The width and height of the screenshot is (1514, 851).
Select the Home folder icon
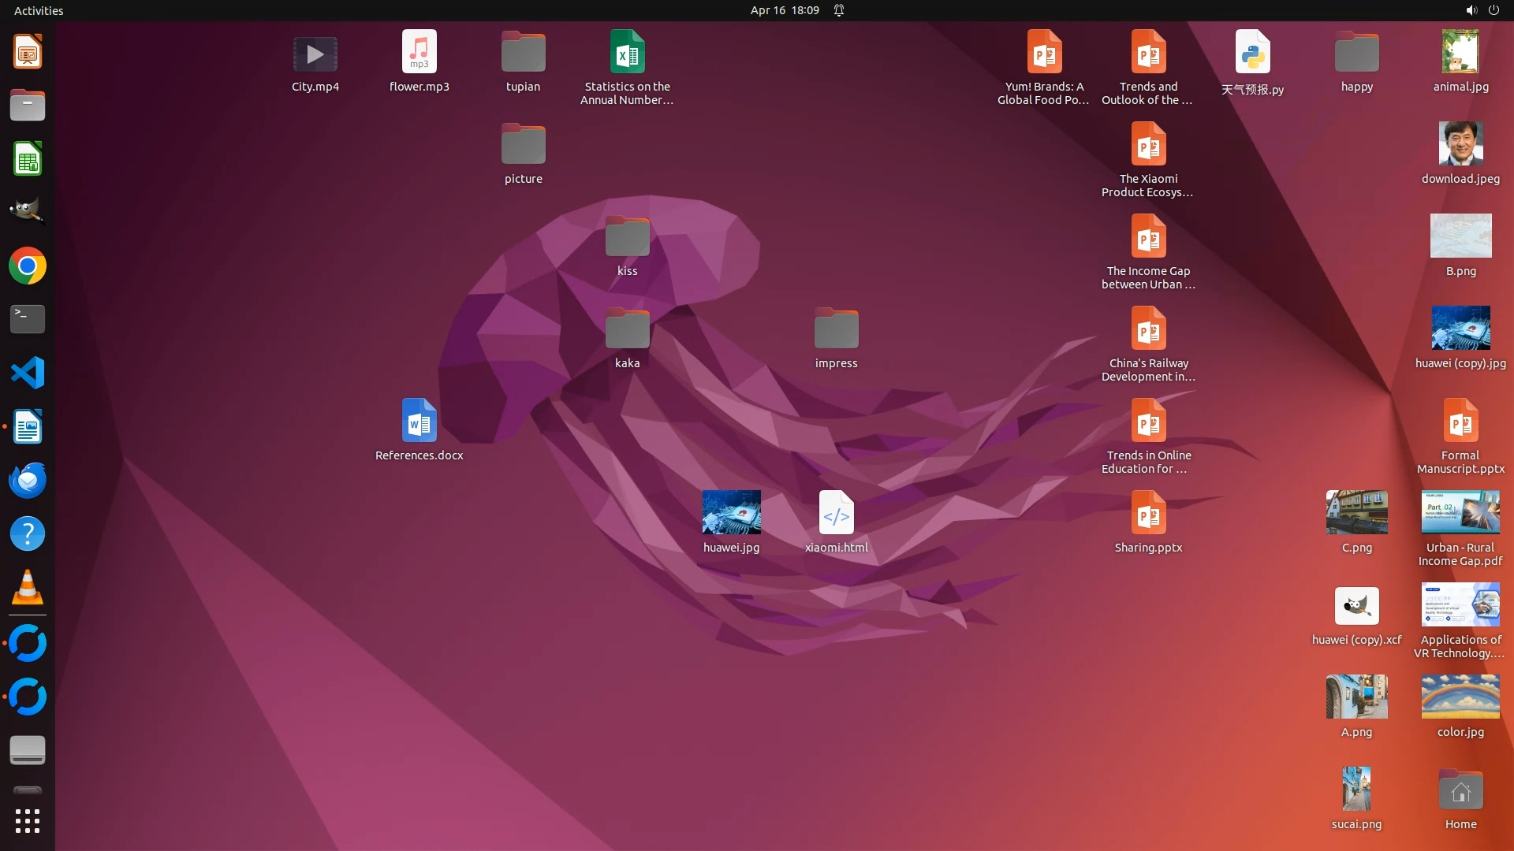[x=1460, y=790]
